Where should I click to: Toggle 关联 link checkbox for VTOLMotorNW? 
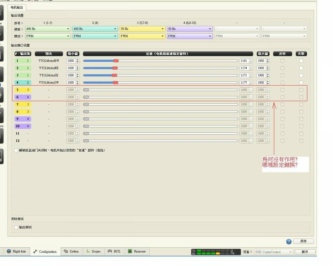[301, 61]
